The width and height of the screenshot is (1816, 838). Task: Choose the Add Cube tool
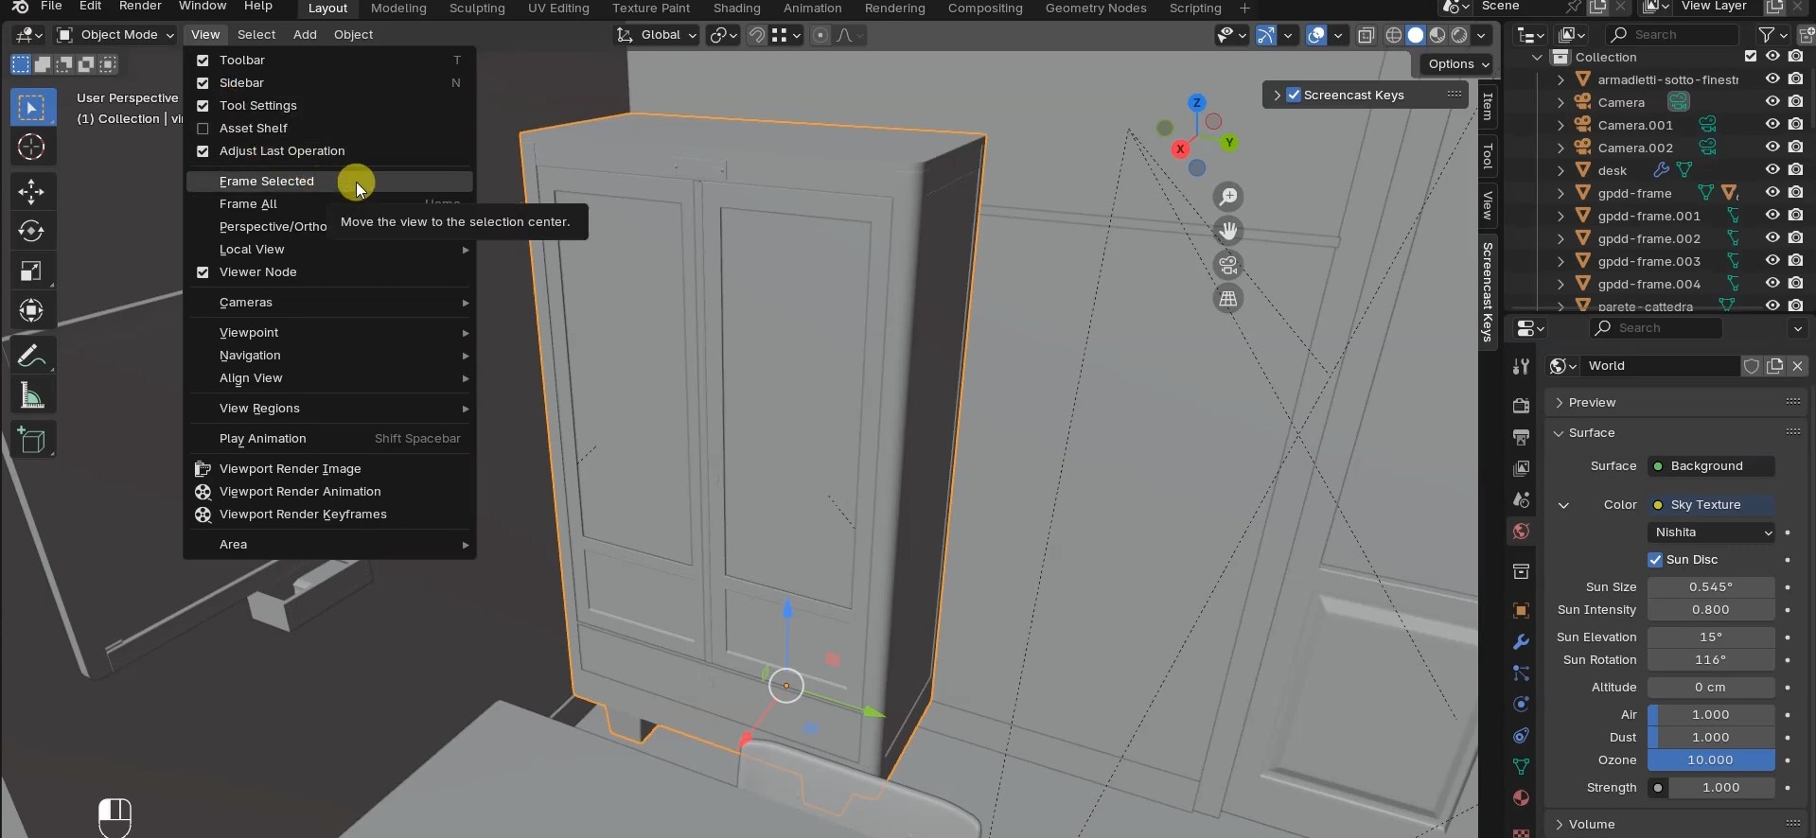[31, 441]
